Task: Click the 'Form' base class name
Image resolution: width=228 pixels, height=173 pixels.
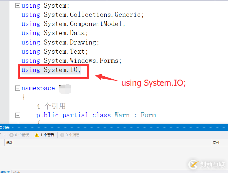Action: [x=148, y=115]
